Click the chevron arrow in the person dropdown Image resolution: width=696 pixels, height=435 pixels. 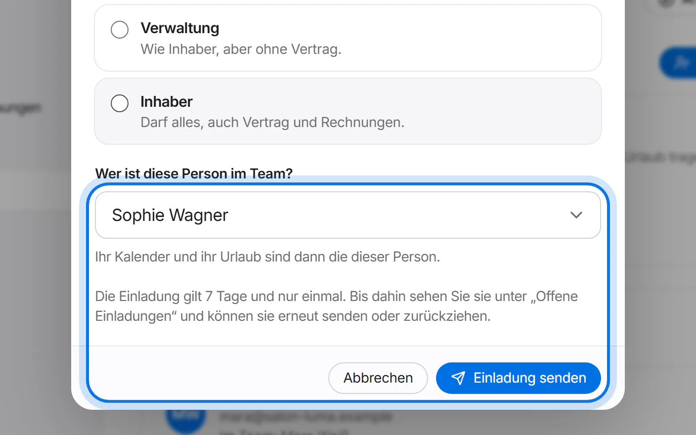point(576,215)
